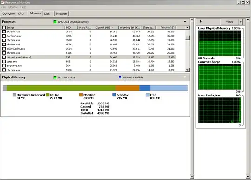
Task: Sort by the Commit (KB) column header
Action: tap(106, 27)
